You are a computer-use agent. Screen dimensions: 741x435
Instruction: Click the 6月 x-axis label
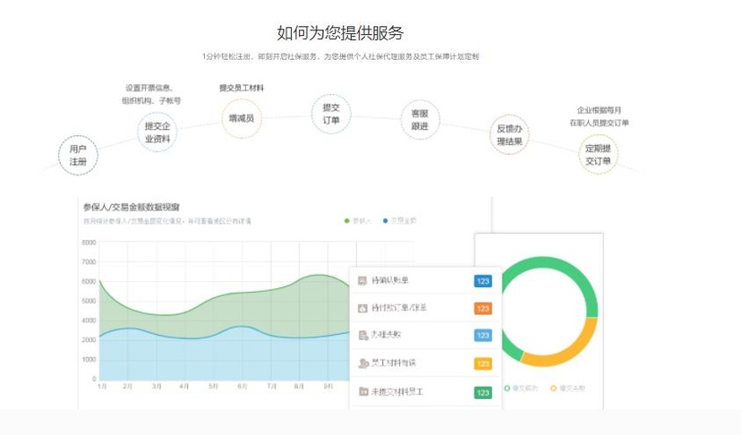coord(242,387)
